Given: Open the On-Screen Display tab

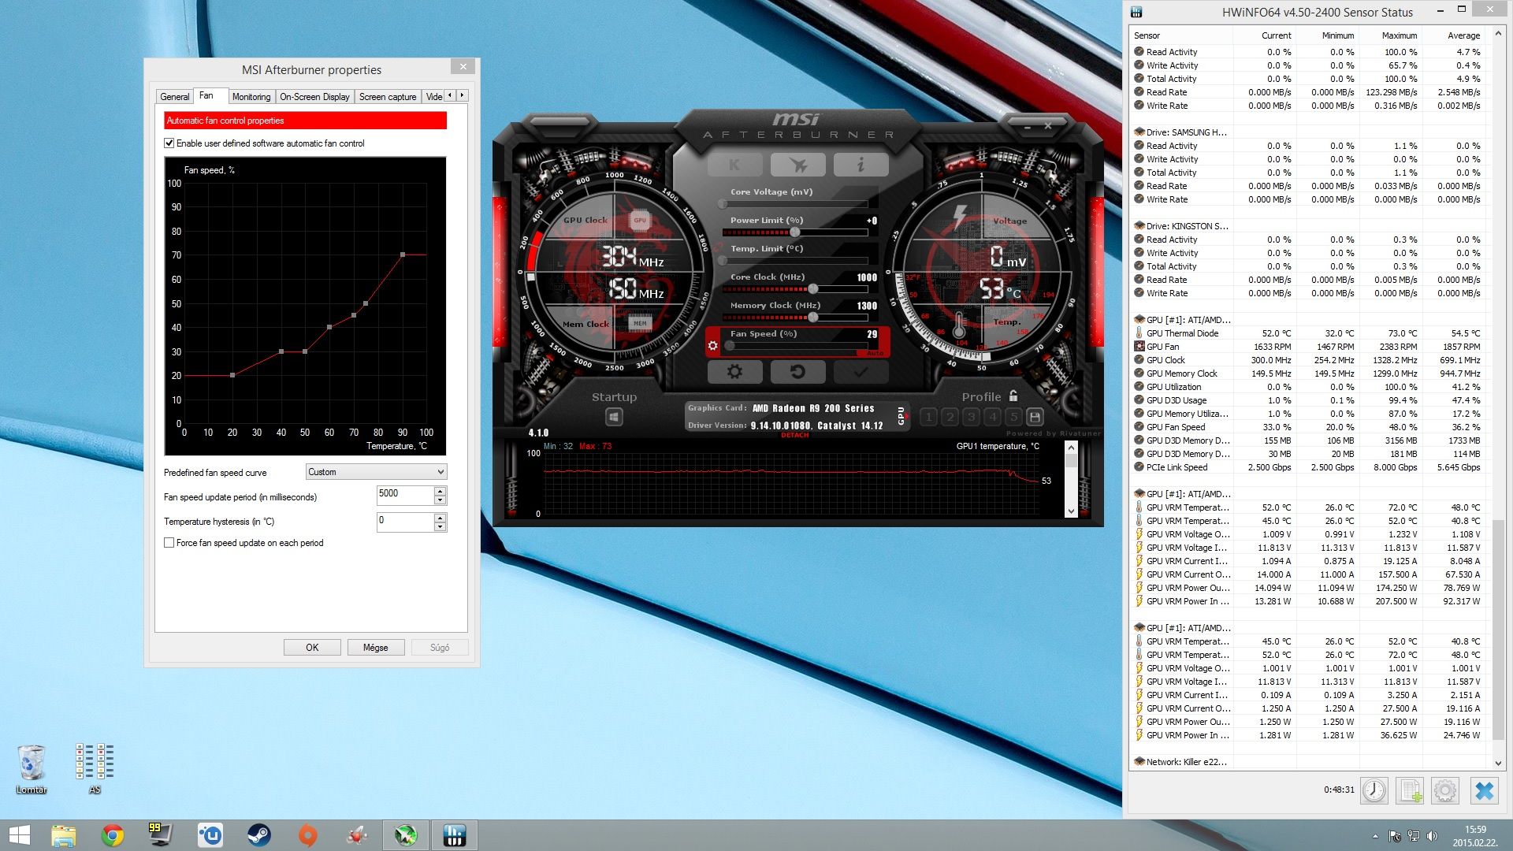Looking at the screenshot, I should (314, 97).
